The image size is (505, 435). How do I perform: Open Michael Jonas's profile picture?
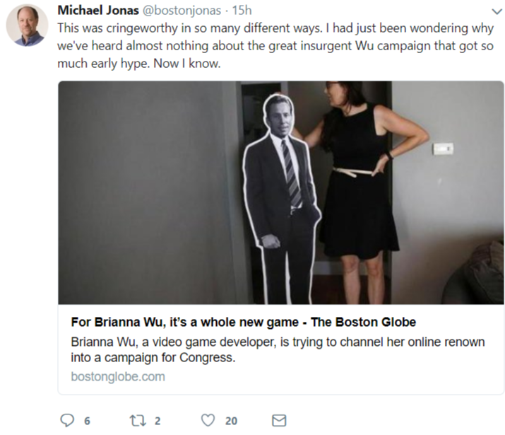[27, 25]
